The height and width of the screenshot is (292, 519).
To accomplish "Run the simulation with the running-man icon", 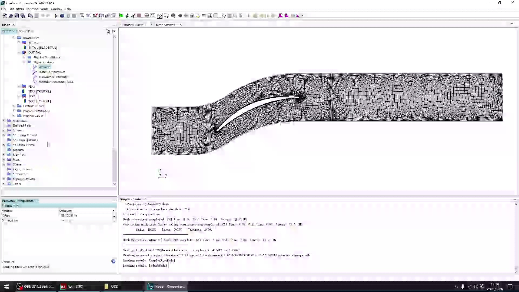I will [133, 15].
